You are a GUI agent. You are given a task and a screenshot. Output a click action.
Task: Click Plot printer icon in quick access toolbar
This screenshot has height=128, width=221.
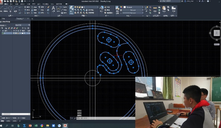click(x=22, y=1)
